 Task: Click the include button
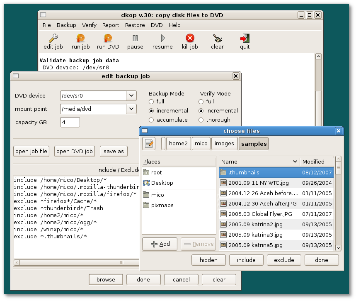246,260
